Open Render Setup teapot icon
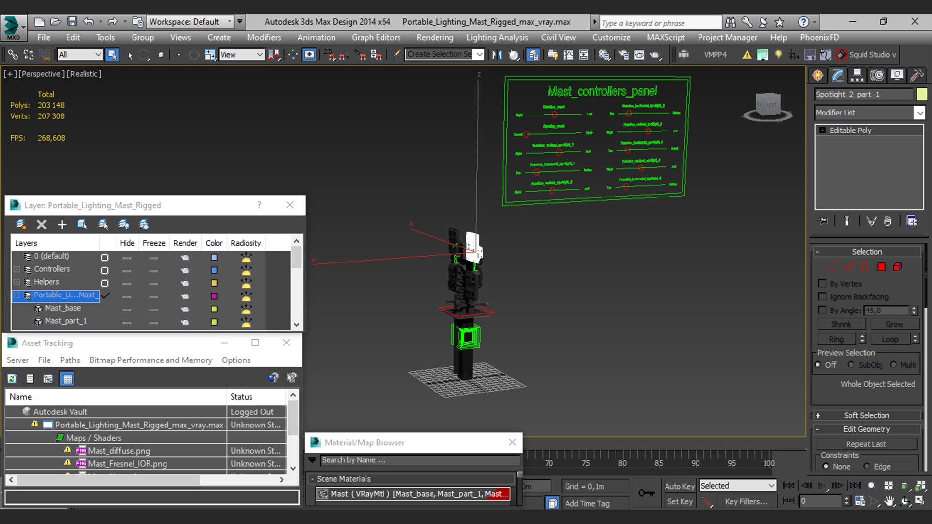The image size is (932, 524). (x=623, y=55)
